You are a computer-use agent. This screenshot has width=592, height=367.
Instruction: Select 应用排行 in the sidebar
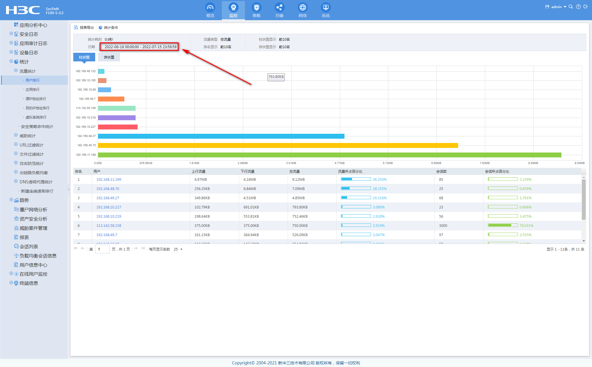33,90
